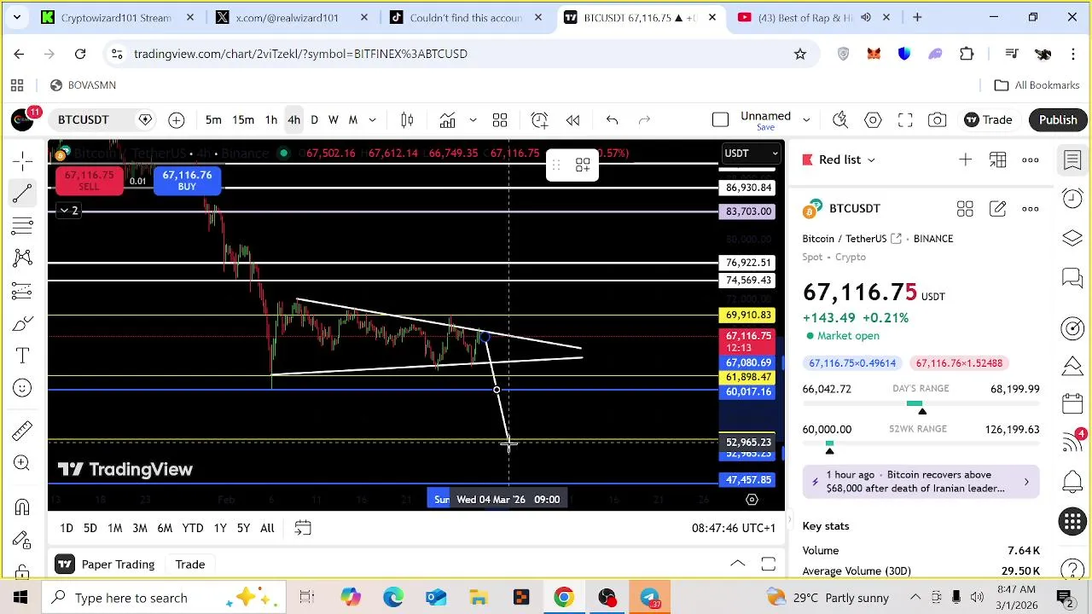Start bar replay mode

pyautogui.click(x=572, y=120)
